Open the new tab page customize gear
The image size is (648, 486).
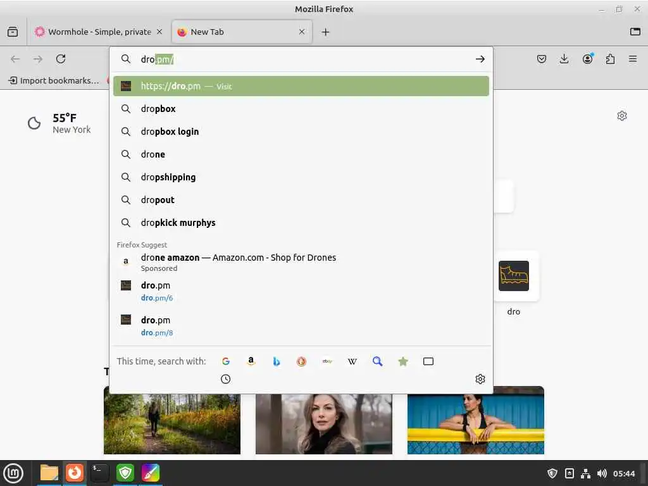[x=622, y=116]
